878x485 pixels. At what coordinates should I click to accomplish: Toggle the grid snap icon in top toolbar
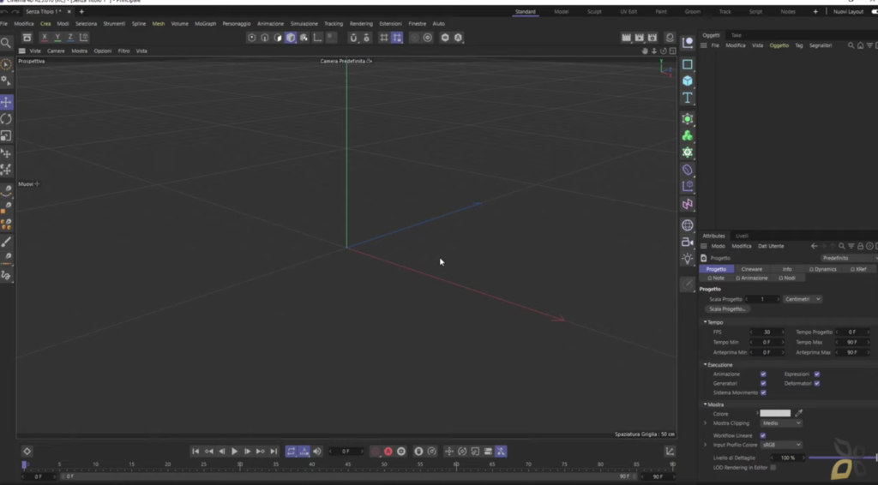(x=383, y=38)
